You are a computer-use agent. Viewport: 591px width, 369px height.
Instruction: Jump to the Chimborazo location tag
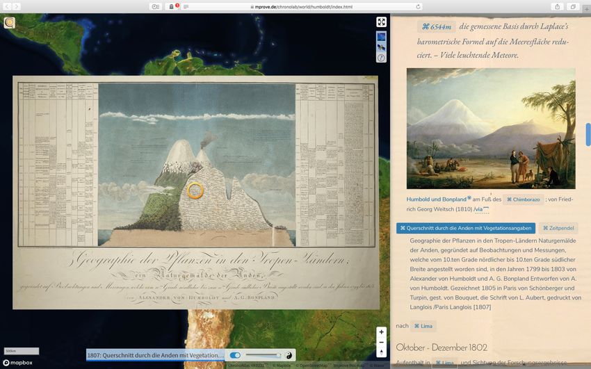click(x=523, y=199)
